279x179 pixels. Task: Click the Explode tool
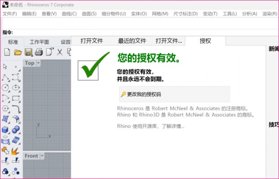click(15, 151)
